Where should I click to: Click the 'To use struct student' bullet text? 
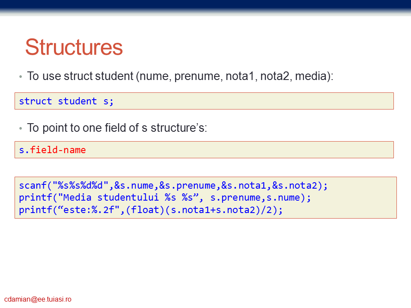coord(180,77)
